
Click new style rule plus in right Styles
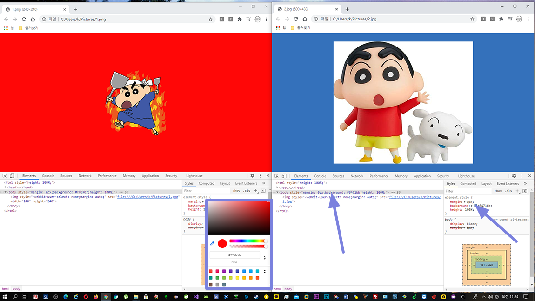[x=517, y=191]
